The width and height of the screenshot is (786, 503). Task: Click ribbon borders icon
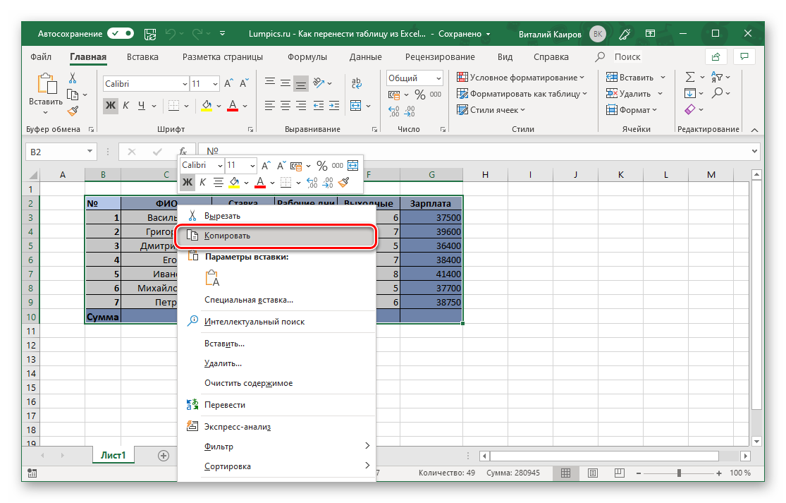pyautogui.click(x=173, y=105)
